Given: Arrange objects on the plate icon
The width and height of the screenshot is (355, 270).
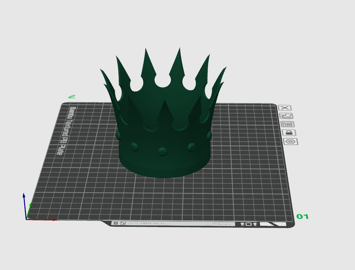Looking at the screenshot, I should pos(288,124).
